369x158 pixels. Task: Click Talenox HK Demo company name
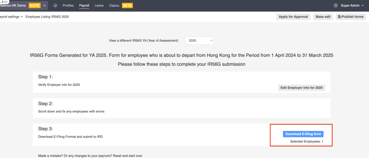click(15, 6)
